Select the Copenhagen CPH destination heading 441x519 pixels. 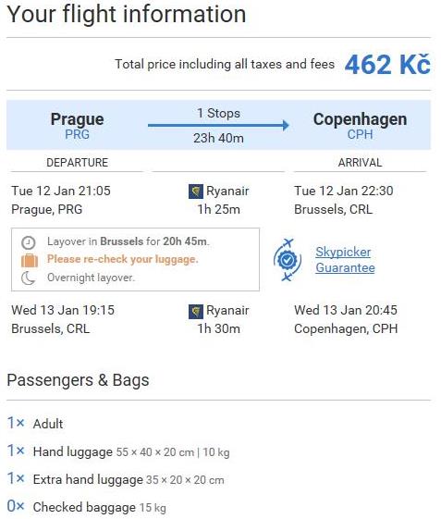(x=360, y=126)
